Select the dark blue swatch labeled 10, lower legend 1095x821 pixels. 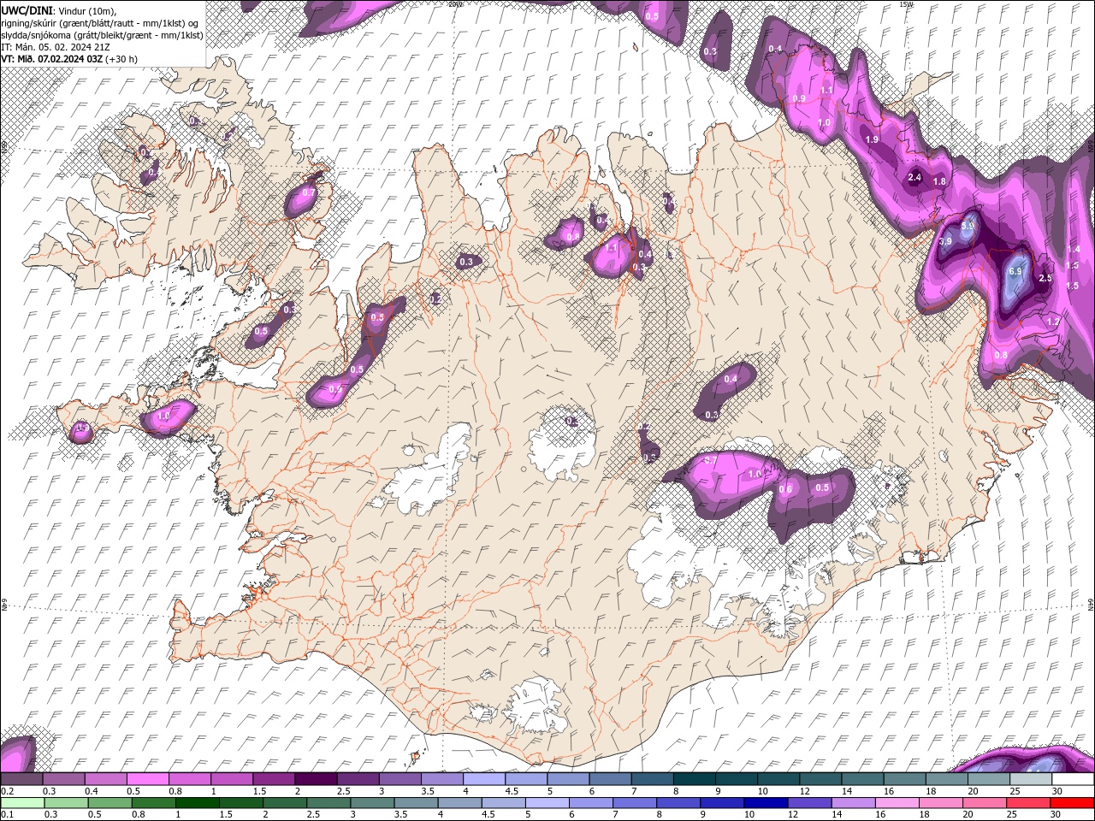click(x=764, y=802)
